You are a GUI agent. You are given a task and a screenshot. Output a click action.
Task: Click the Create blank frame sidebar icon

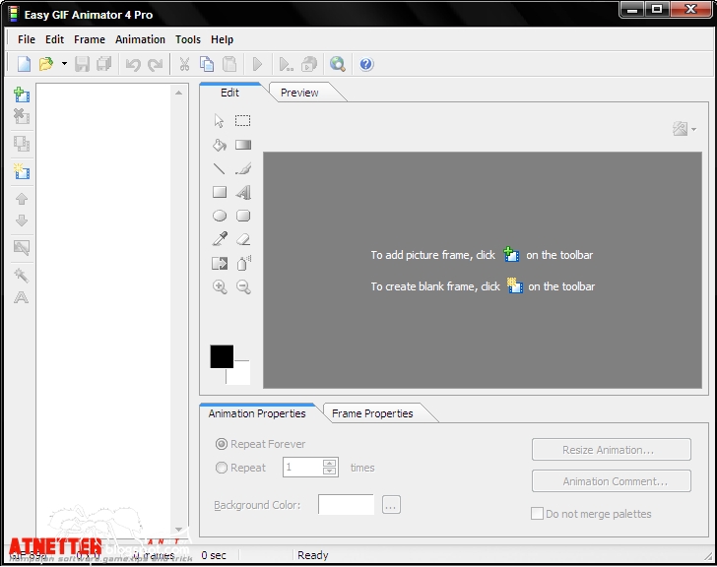22,171
